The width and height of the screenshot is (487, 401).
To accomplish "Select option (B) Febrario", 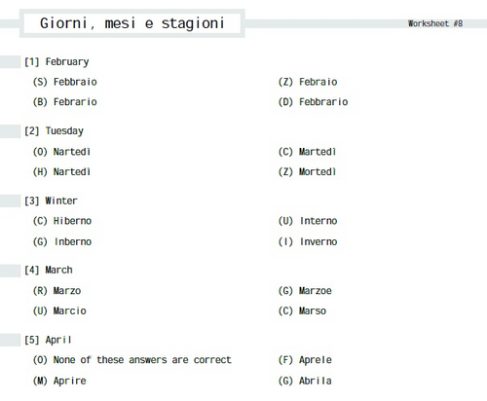I will pyautogui.click(x=65, y=102).
